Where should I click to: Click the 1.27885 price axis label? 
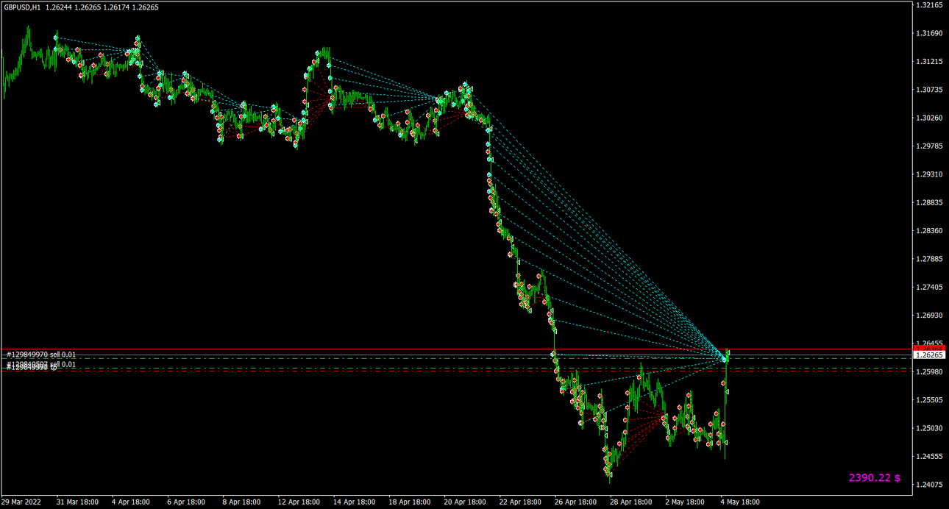coord(929,259)
